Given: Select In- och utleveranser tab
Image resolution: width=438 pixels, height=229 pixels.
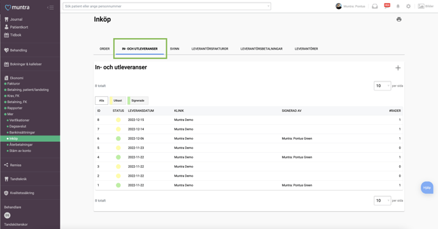Looking at the screenshot, I should (139, 48).
